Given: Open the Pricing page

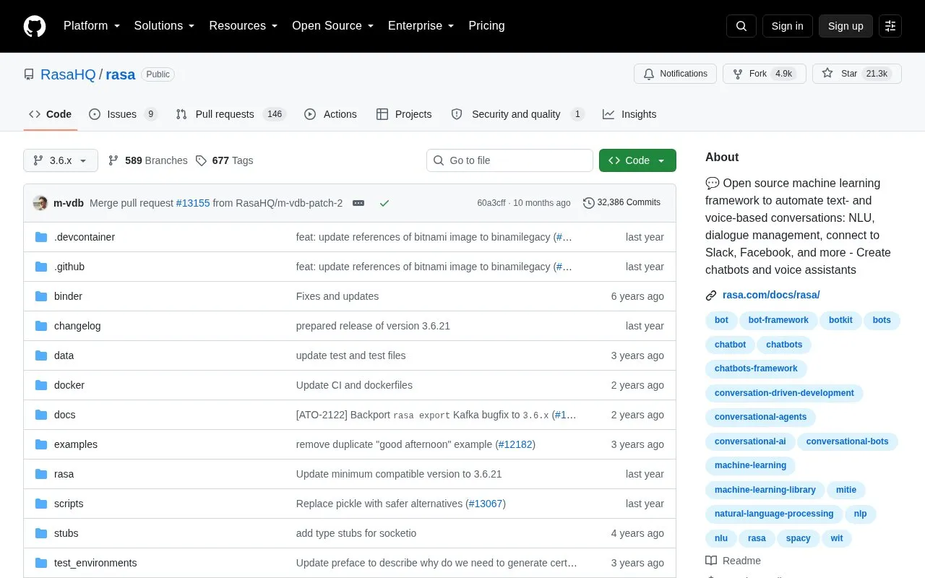Looking at the screenshot, I should point(486,26).
